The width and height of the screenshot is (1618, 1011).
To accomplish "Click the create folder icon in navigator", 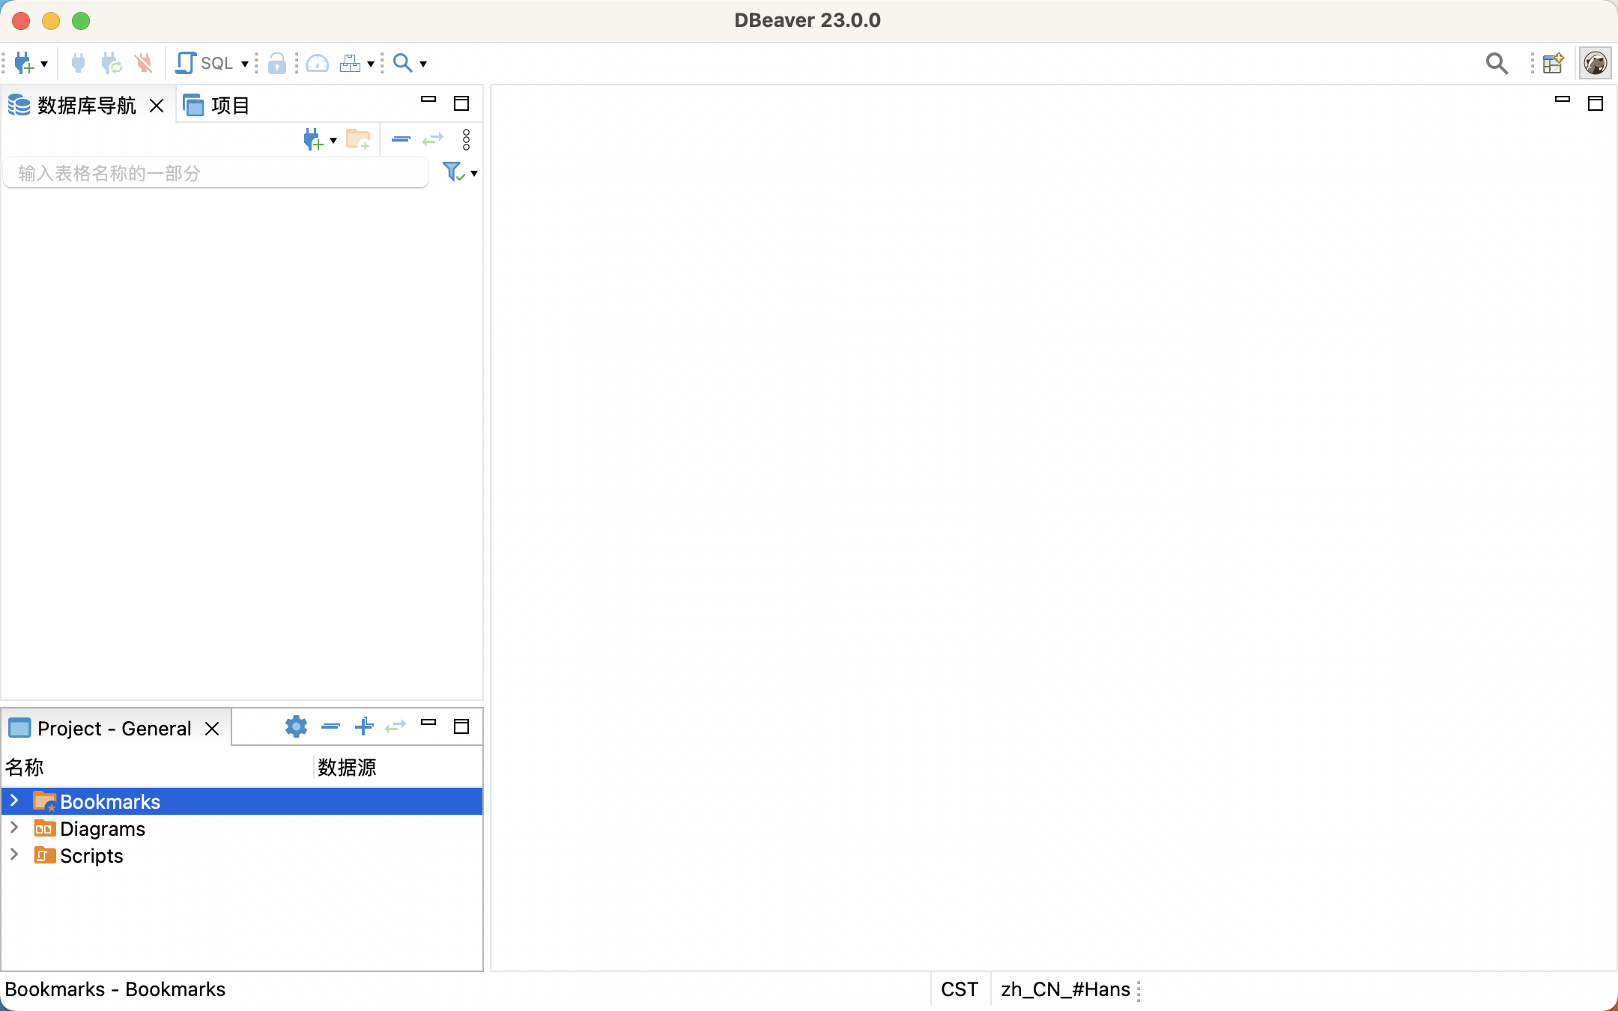I will coord(358,140).
